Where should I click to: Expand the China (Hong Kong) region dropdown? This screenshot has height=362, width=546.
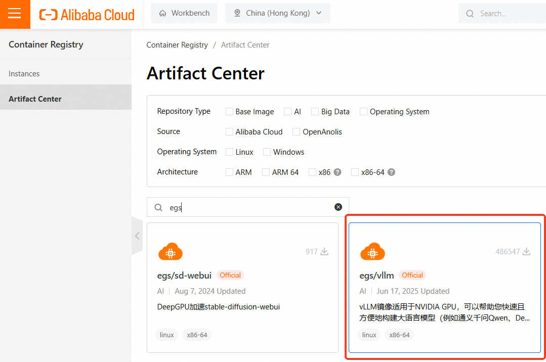pyautogui.click(x=278, y=14)
